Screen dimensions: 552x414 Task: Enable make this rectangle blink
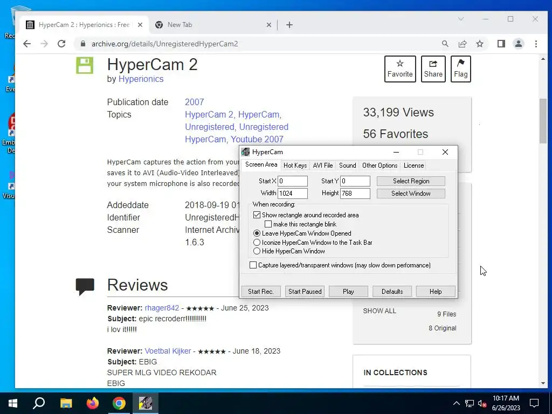(268, 224)
